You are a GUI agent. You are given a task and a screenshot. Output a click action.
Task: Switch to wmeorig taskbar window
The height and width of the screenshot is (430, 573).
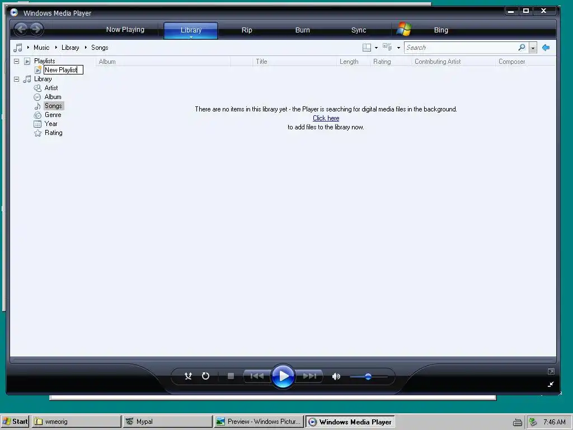[x=76, y=421]
